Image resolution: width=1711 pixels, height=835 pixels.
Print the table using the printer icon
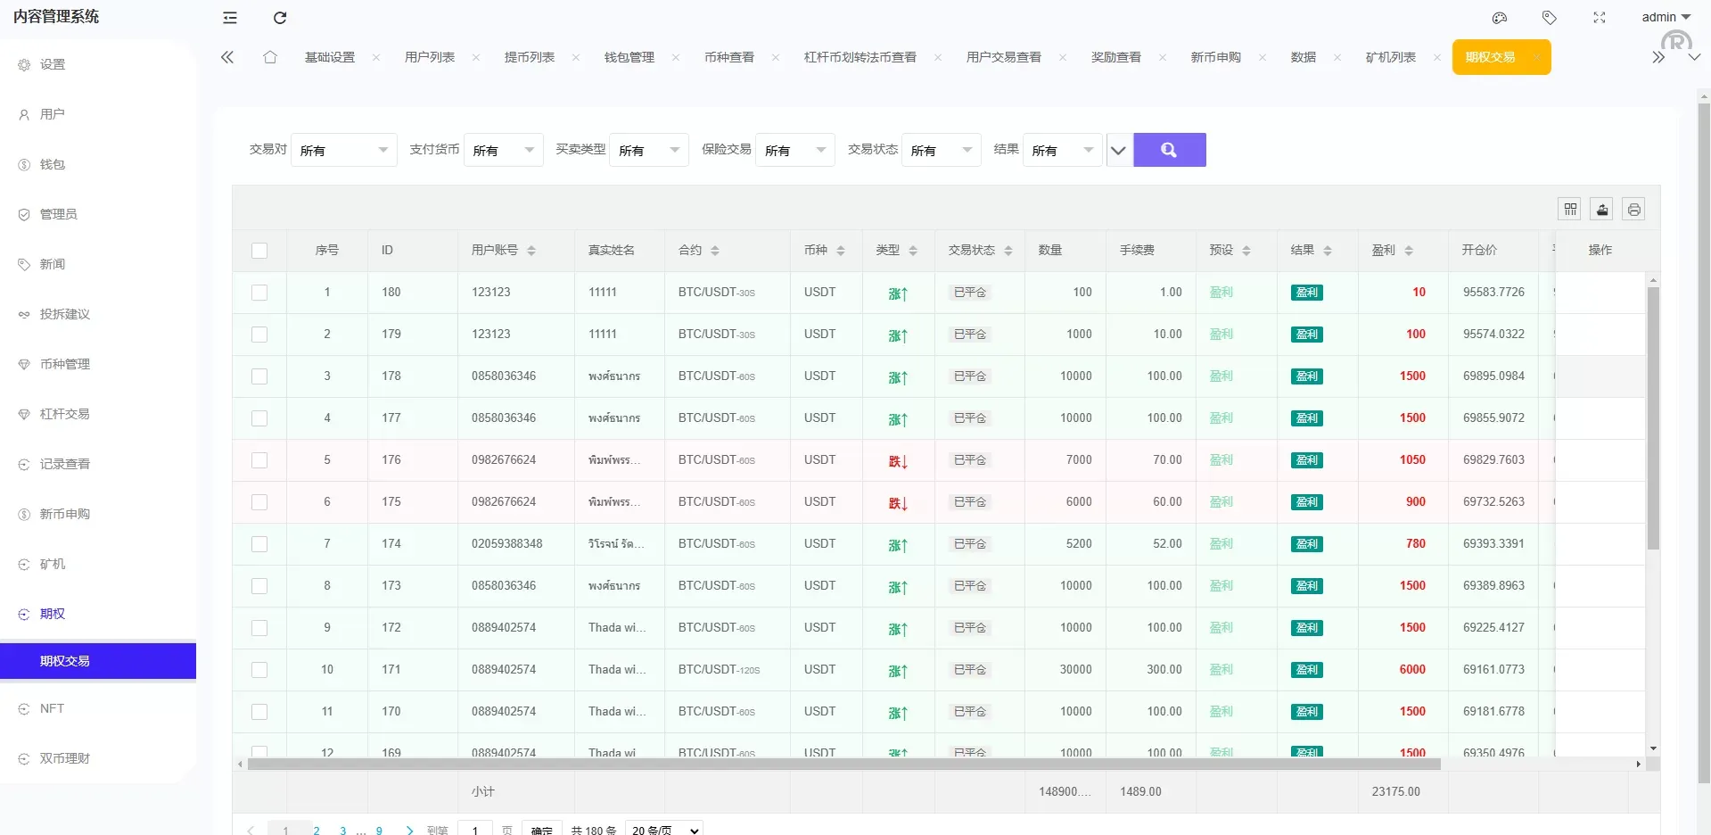(1633, 209)
